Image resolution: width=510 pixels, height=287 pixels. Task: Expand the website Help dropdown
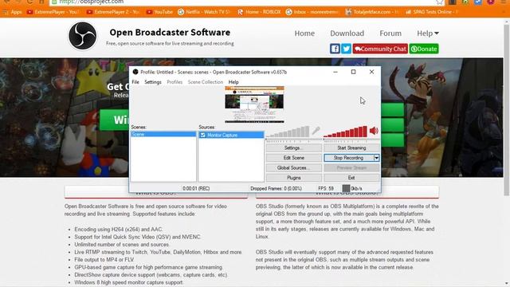click(428, 33)
